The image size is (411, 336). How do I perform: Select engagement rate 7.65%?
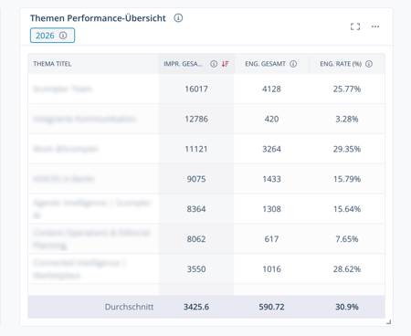[347, 239]
